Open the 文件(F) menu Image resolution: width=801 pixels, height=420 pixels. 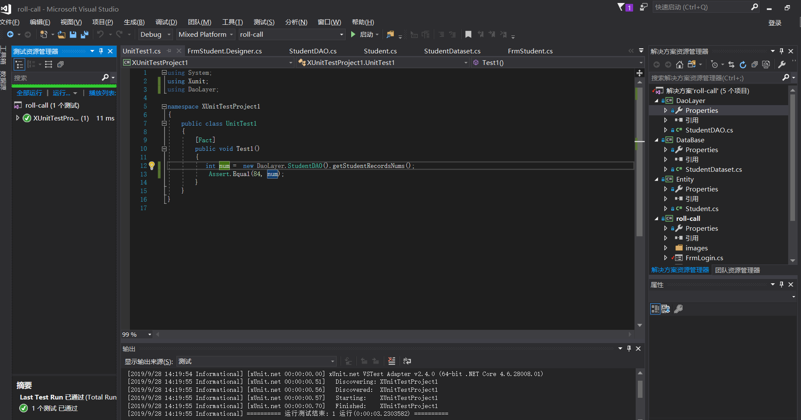point(9,22)
